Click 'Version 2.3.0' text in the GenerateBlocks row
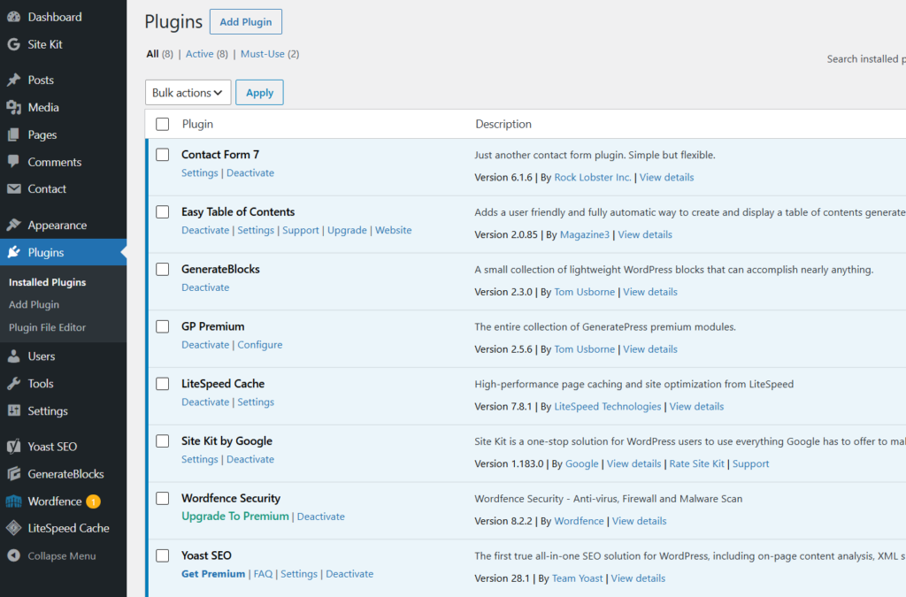This screenshot has height=597, width=906. [503, 292]
